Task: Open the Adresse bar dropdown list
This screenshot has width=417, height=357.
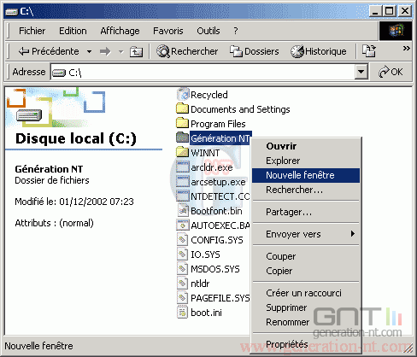Action: point(361,72)
